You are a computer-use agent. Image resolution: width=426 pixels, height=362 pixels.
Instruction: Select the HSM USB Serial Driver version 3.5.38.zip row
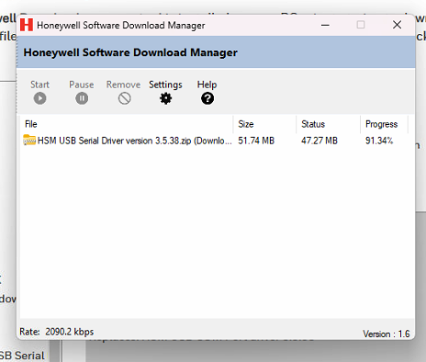tap(214, 141)
